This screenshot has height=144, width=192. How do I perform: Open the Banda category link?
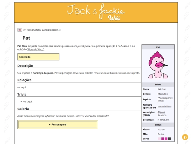[45, 30]
